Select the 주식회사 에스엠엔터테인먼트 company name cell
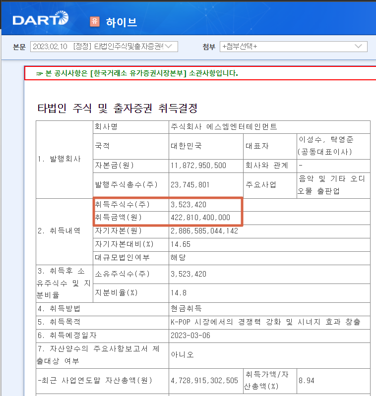 point(269,127)
